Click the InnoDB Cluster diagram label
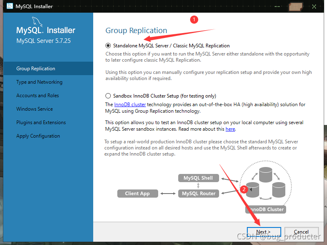This screenshot has width=327, height=245. pos(266,209)
